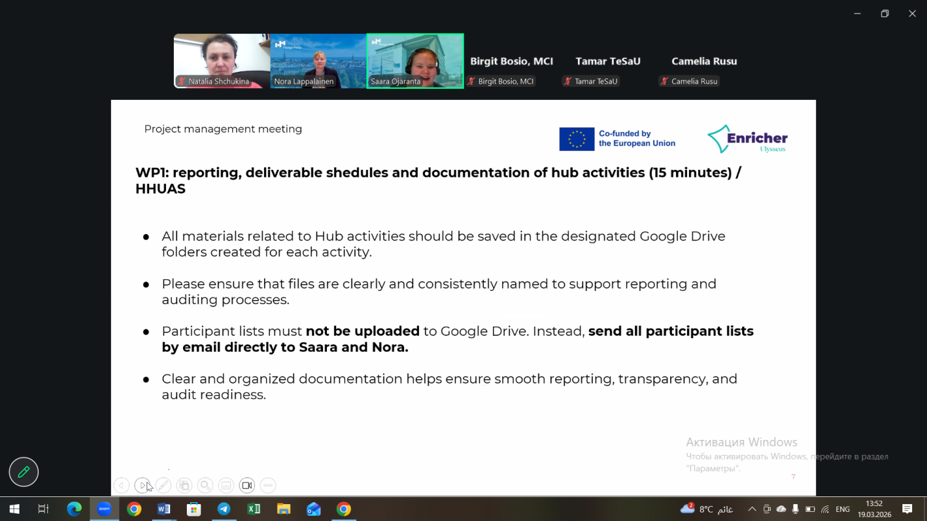Click the slide zoom magnifier icon
Screen dimensions: 927x521
(205, 485)
